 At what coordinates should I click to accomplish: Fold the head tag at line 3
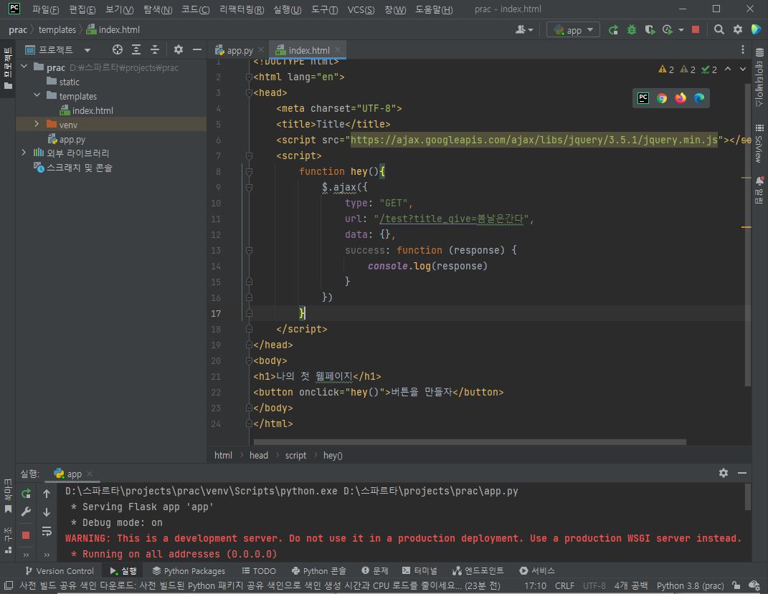[249, 93]
